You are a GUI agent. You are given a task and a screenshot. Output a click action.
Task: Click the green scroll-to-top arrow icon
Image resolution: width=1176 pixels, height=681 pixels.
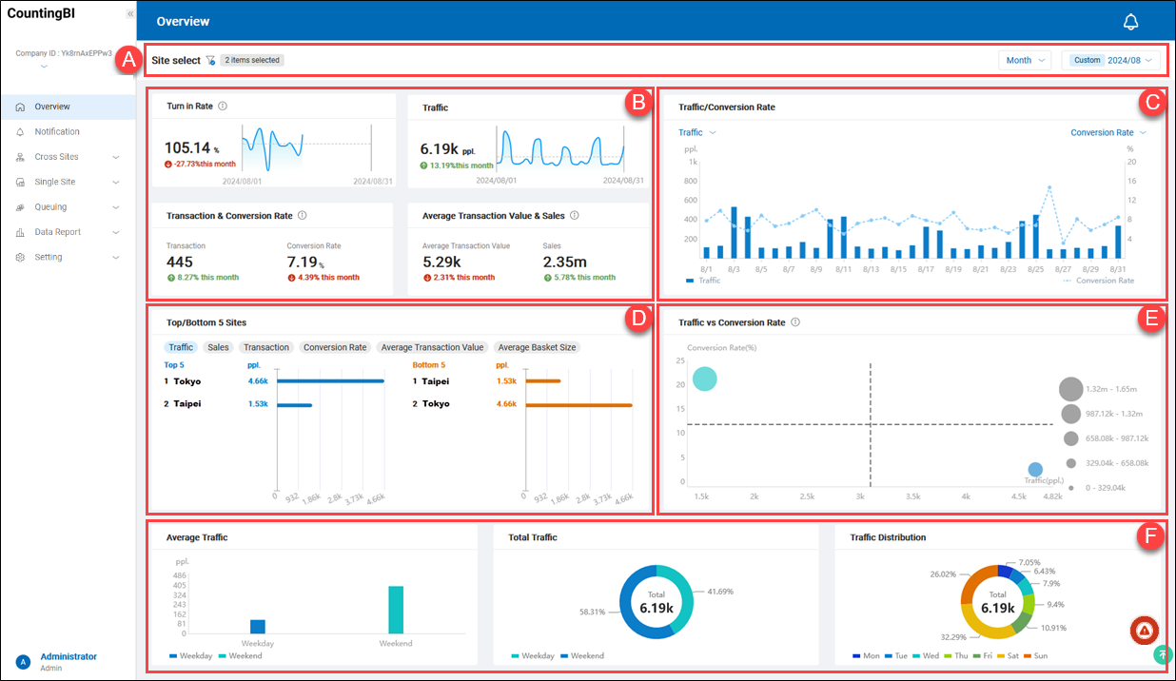(x=1163, y=654)
